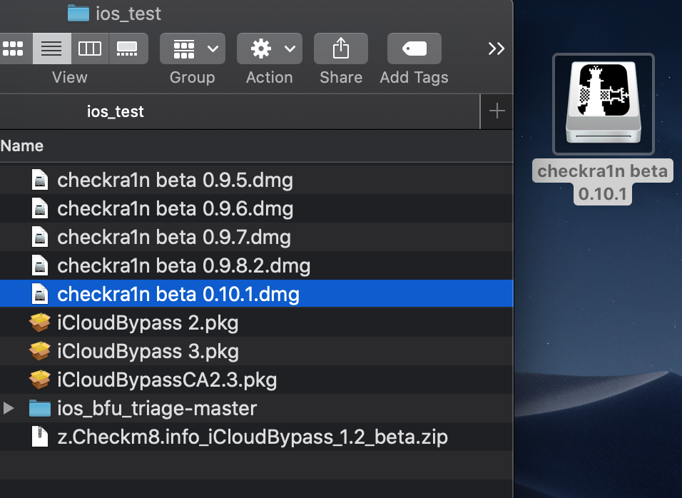The width and height of the screenshot is (682, 498).
Task: Click iCloudBypass 2.pkg package icon
Action: (40, 322)
